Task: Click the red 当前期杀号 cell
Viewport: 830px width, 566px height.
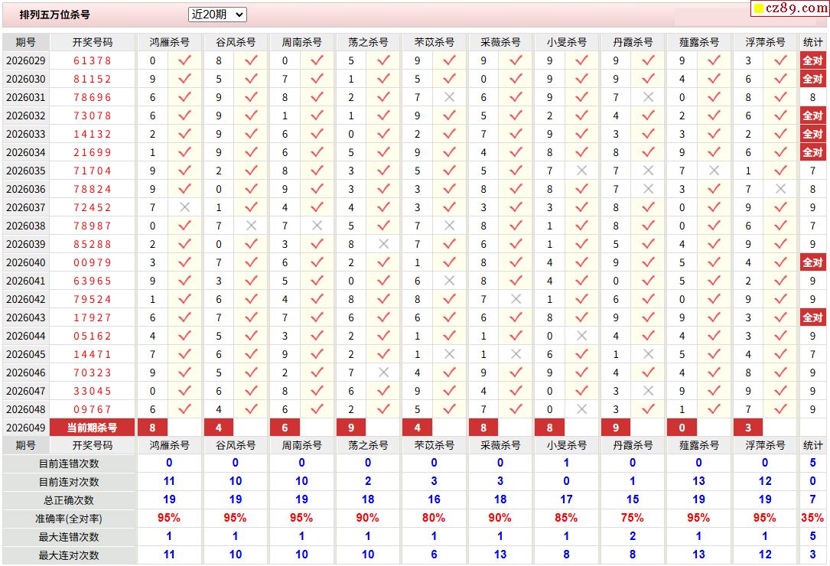Action: click(92, 428)
